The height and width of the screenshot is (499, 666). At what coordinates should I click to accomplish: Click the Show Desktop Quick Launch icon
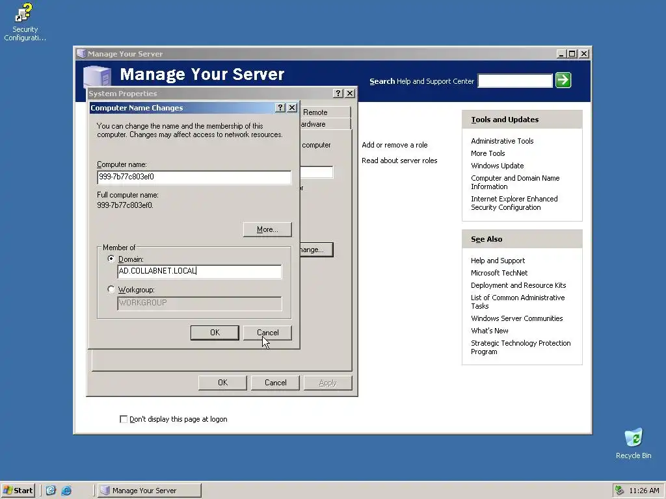pyautogui.click(x=51, y=491)
